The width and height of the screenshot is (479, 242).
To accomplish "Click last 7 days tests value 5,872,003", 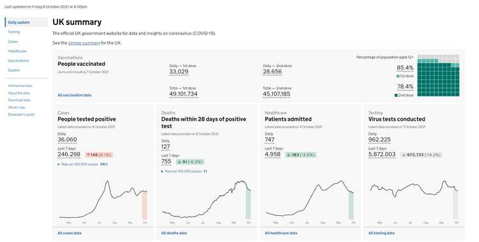I will (x=382, y=155).
